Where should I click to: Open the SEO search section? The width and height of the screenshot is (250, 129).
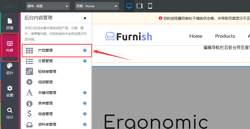point(10,114)
